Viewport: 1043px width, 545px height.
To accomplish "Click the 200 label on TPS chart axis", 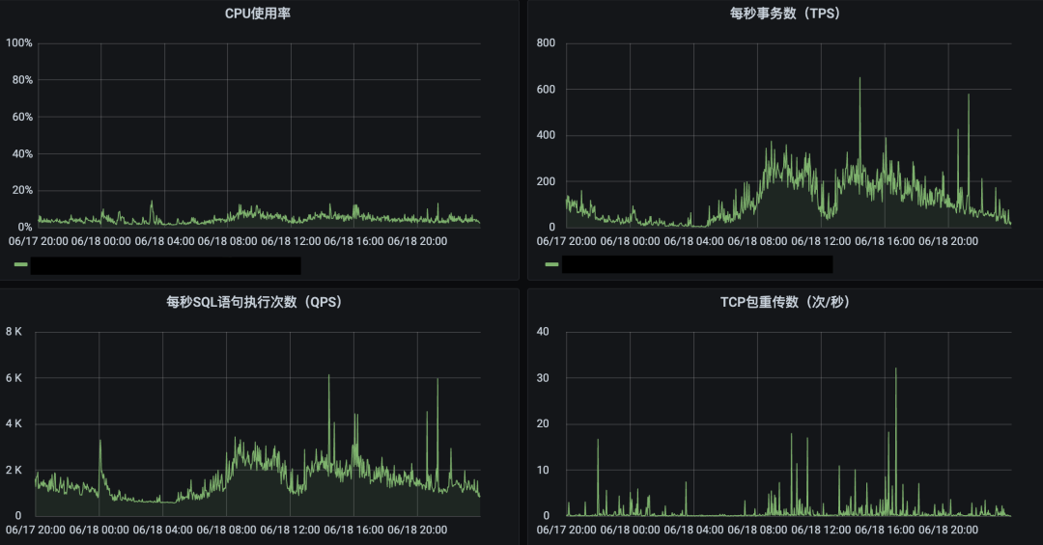I will coord(546,181).
